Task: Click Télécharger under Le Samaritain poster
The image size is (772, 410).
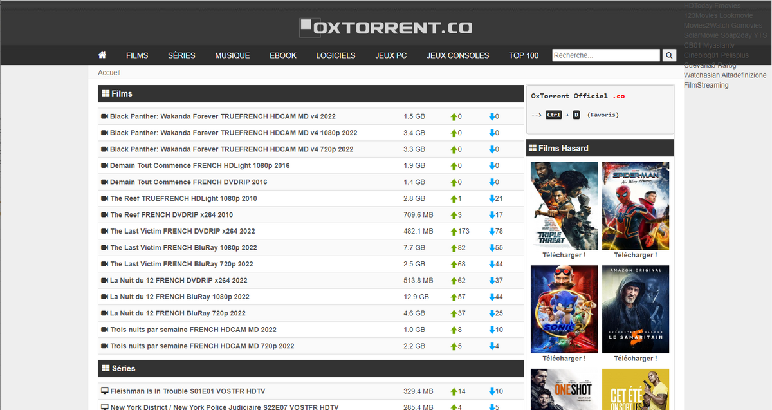Action: tap(636, 359)
